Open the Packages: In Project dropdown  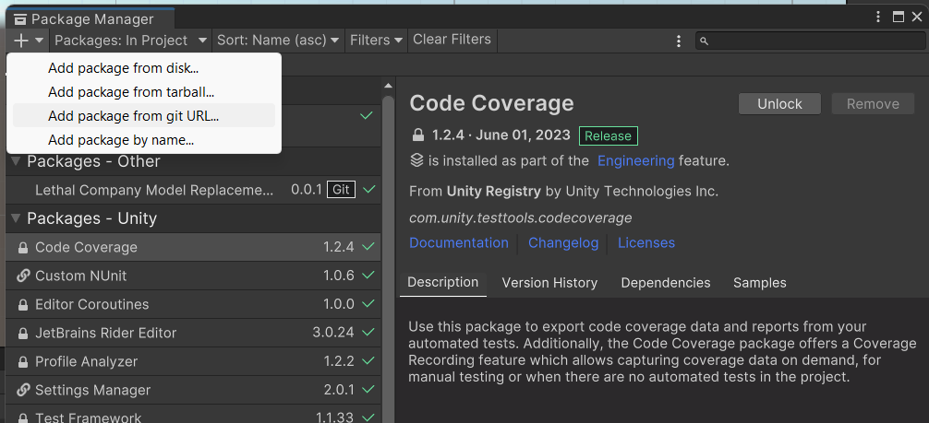click(x=130, y=41)
